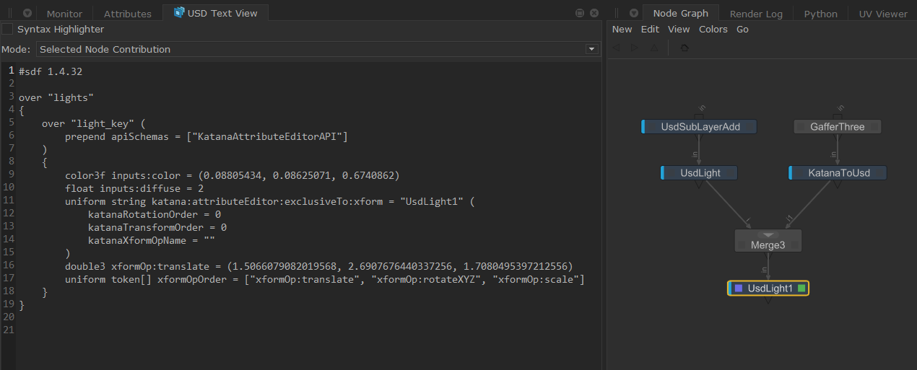Switch to the Attributes tab

click(x=127, y=14)
